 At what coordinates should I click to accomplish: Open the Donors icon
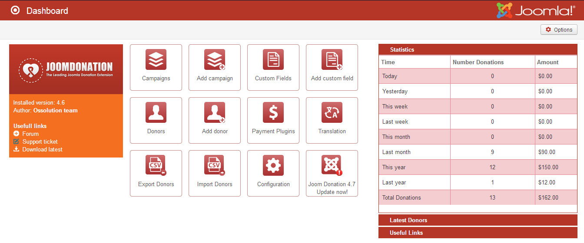coord(156,113)
